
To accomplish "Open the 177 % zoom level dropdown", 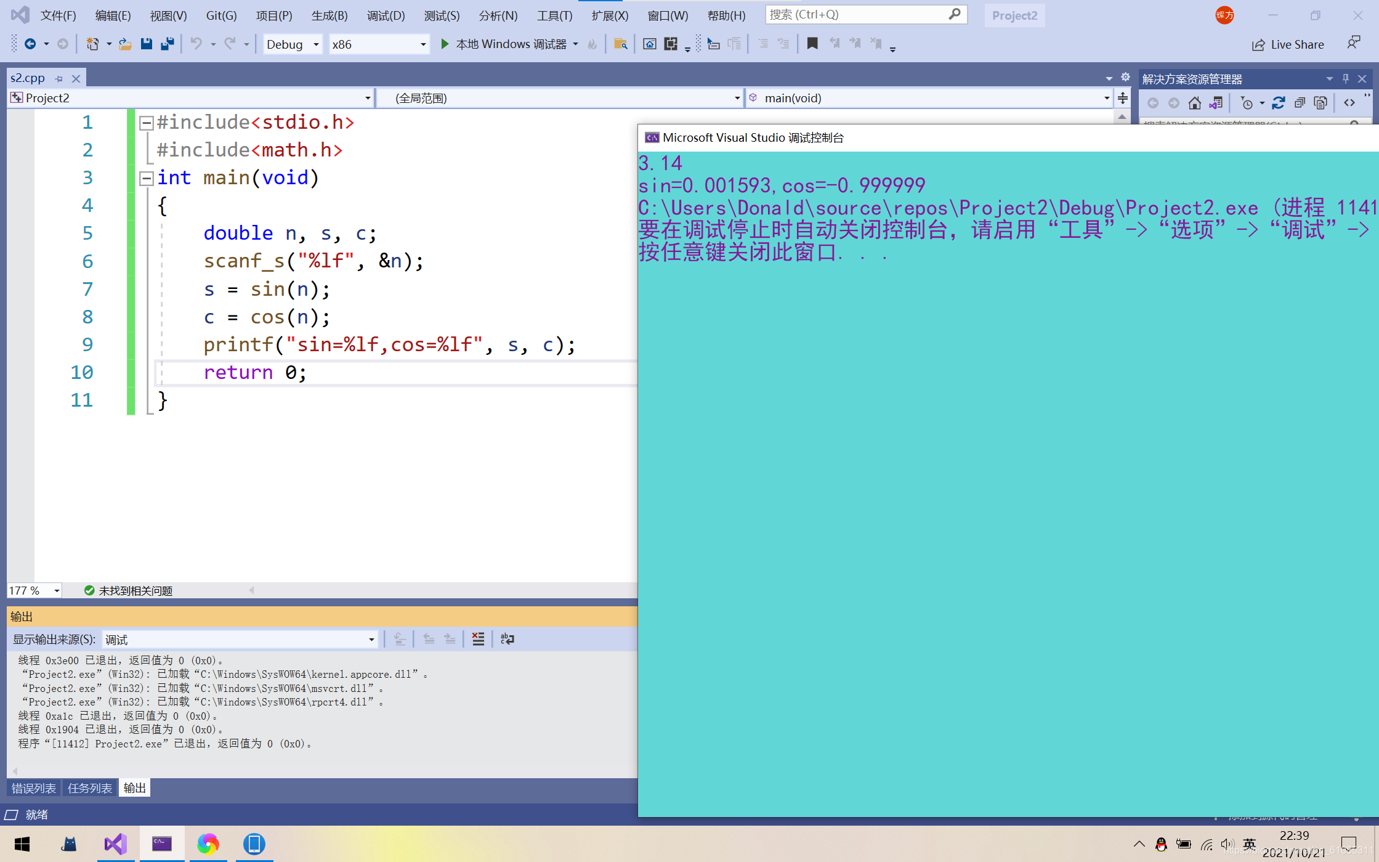I will click(34, 590).
